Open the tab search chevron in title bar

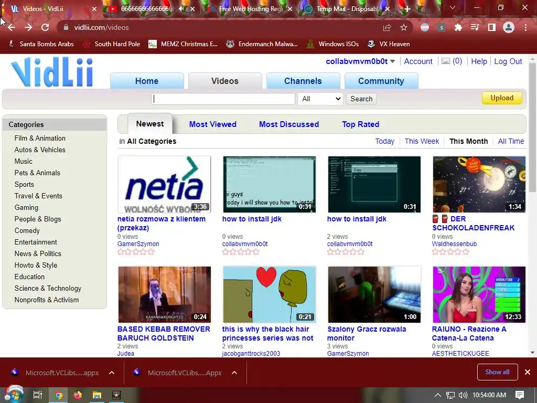click(453, 7)
